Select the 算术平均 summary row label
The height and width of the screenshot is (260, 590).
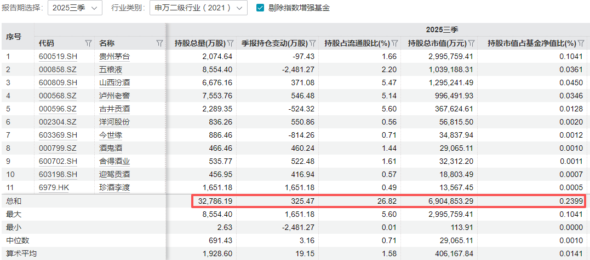pyautogui.click(x=21, y=253)
